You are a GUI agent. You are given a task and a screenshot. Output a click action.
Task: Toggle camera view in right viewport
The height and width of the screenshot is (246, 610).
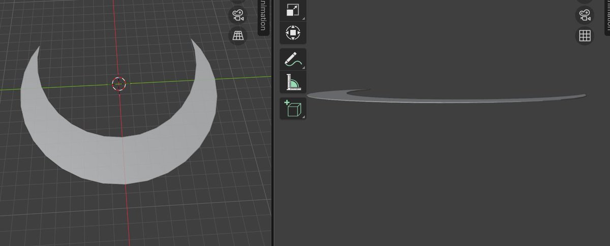585,15
